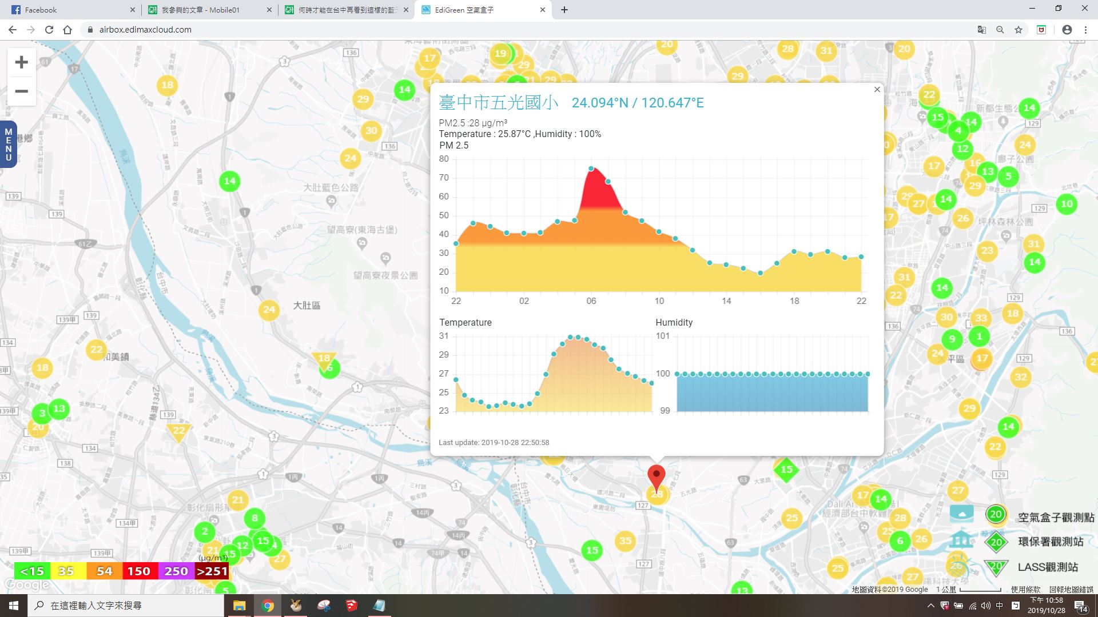
Task: Bookmark this page with star
Action: click(1019, 30)
